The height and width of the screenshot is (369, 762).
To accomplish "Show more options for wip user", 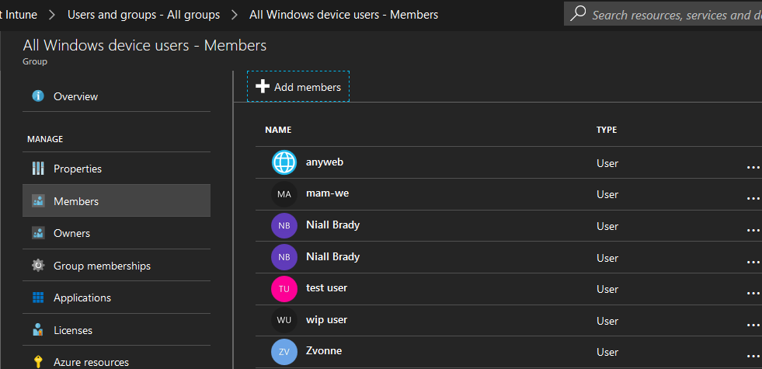I will pos(753,325).
